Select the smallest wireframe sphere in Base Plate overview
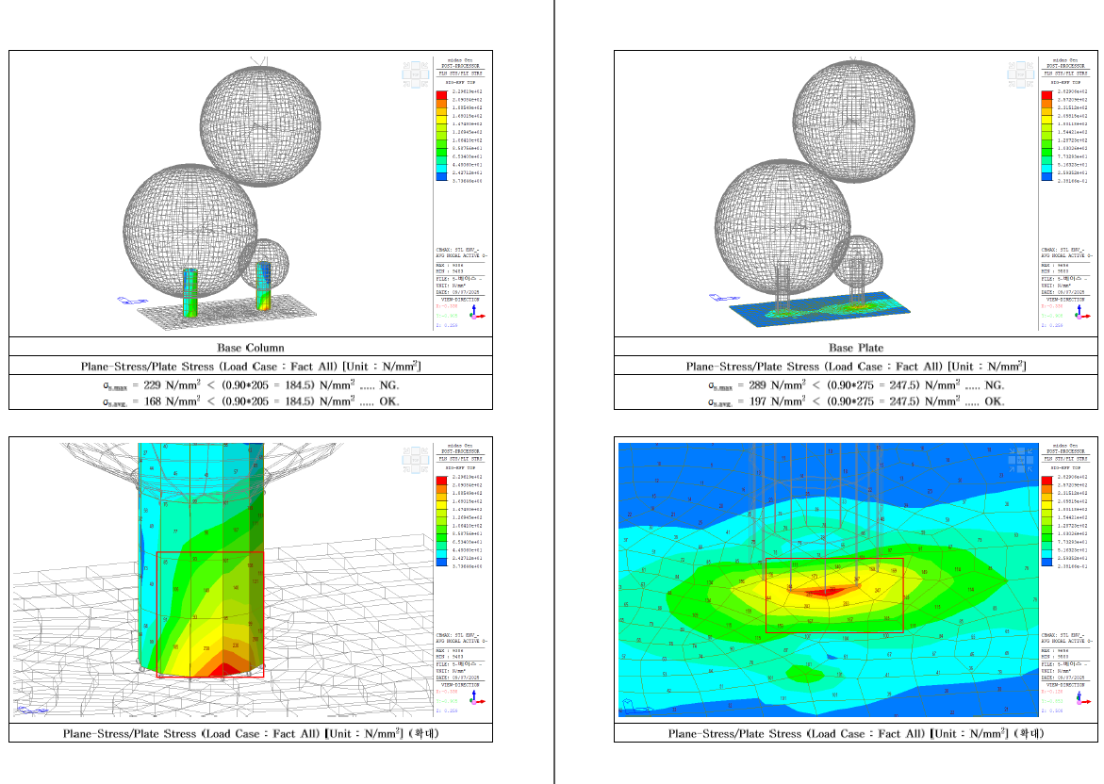The height and width of the screenshot is (784, 1104). [857, 260]
